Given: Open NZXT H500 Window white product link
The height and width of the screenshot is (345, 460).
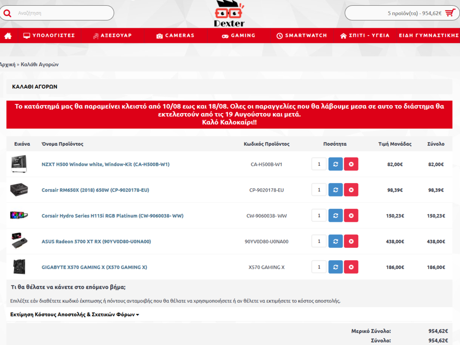Looking at the screenshot, I should pos(105,164).
